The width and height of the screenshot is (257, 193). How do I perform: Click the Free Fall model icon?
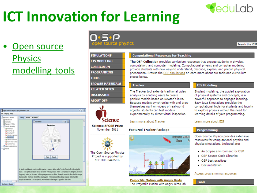click(6, 129)
